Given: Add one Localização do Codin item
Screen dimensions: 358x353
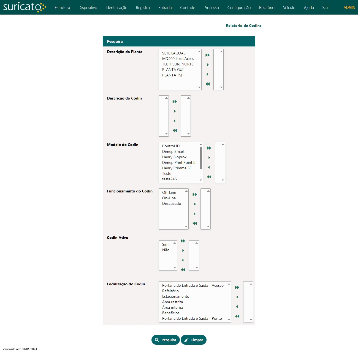Looking at the screenshot, I should (x=237, y=297).
